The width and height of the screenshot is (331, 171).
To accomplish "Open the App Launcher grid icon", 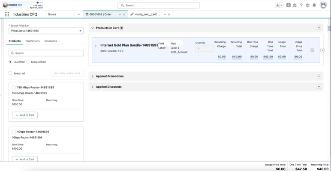I will coord(7,14).
